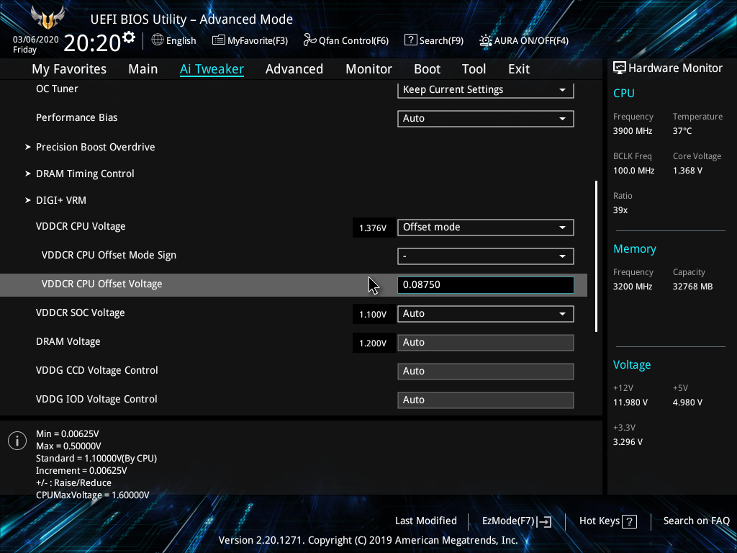Open Search on FAQ link
Screen dimensions: 737x553
(x=697, y=521)
